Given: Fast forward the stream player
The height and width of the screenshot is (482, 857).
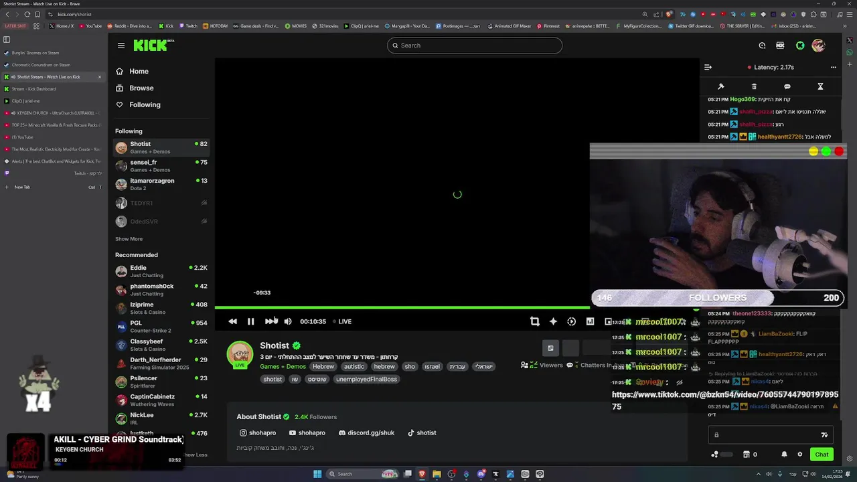Looking at the screenshot, I should click(269, 321).
